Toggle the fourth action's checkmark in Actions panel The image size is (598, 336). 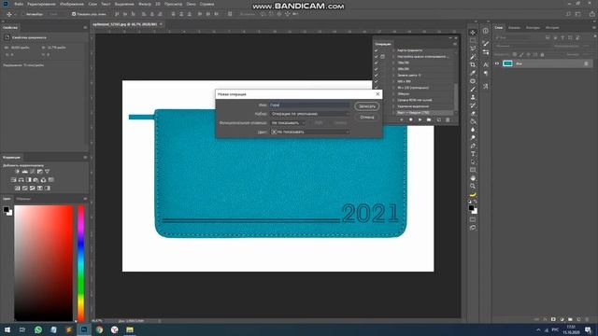click(x=376, y=69)
